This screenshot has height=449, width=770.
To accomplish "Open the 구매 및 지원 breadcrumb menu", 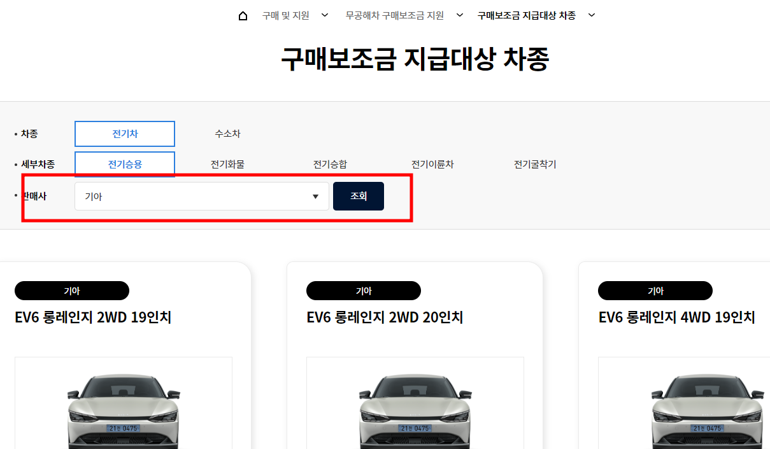I will pyautogui.click(x=286, y=15).
